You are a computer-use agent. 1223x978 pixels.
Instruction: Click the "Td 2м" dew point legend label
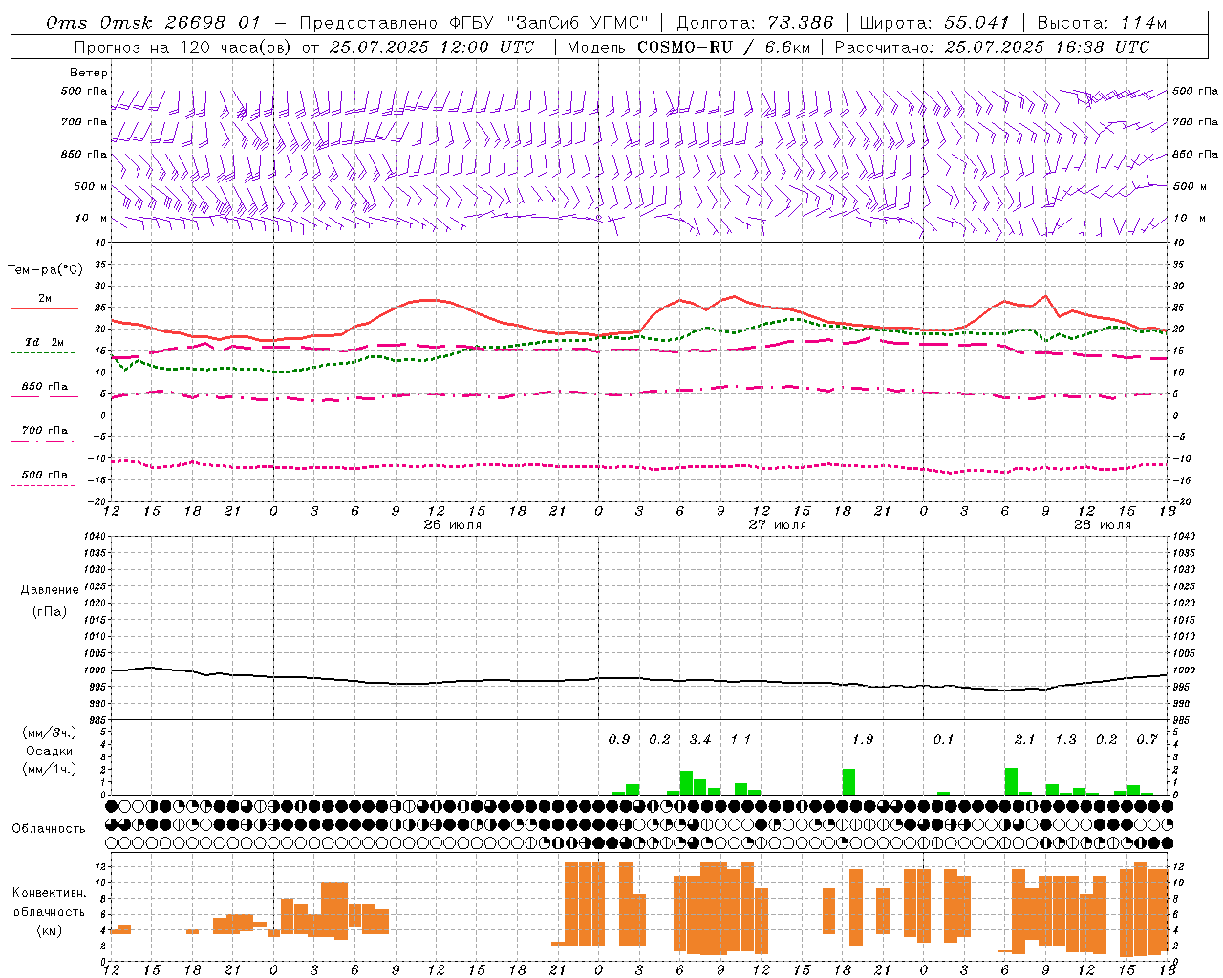pos(44,342)
